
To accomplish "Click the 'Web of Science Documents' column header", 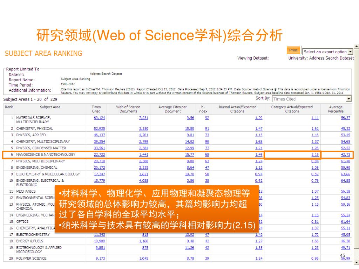I will point(128,109).
